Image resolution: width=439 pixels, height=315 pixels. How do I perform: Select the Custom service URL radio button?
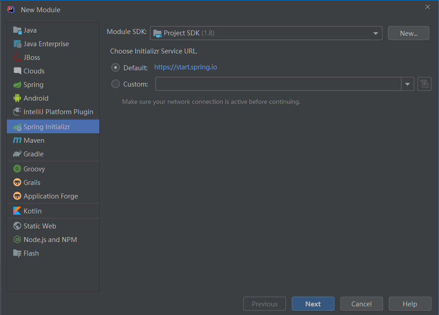116,84
